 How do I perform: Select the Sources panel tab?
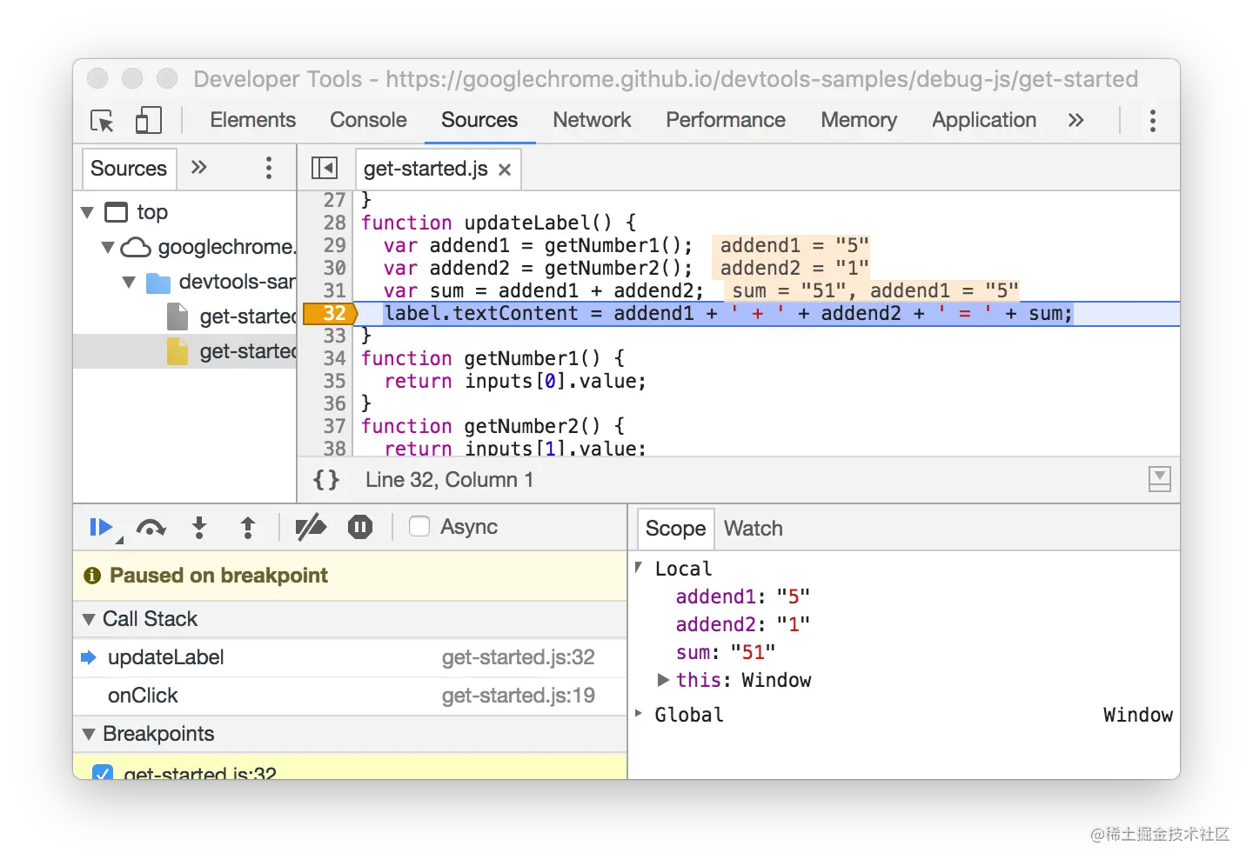coord(479,120)
